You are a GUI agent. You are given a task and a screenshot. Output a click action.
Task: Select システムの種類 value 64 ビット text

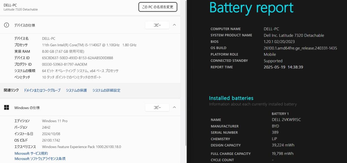tap(80, 71)
